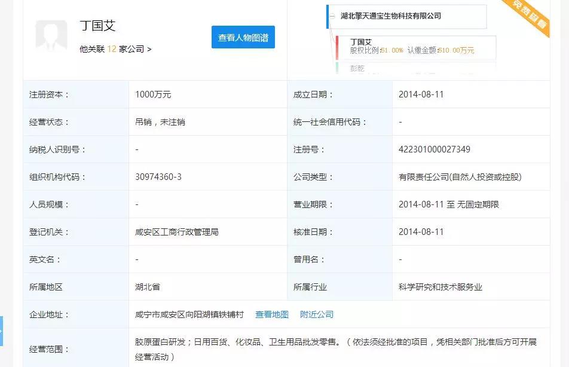Click the 丁国艾 profile avatar placeholder

coord(51,35)
